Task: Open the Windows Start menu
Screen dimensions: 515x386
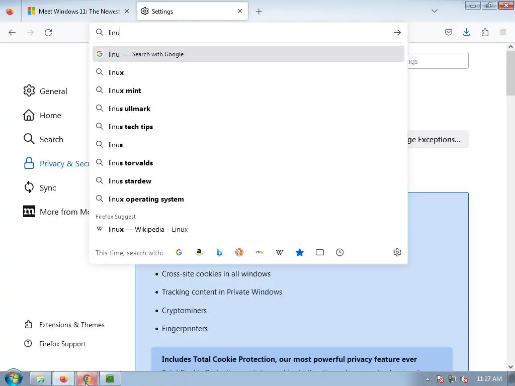Action: coord(13,378)
